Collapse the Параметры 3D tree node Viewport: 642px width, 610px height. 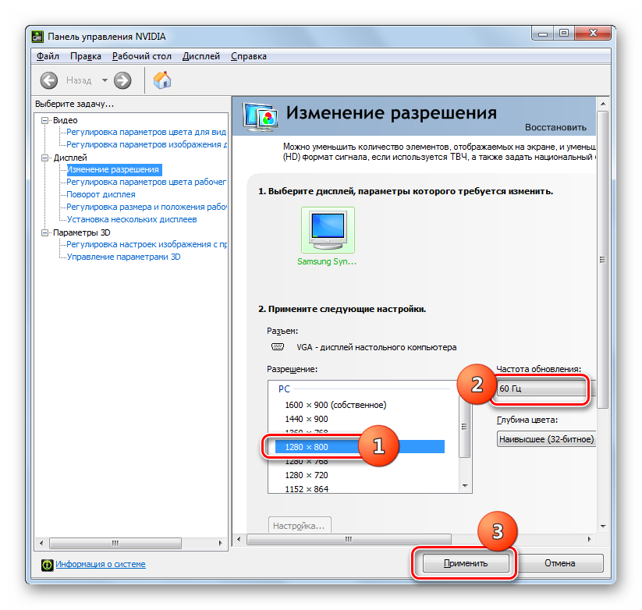click(46, 232)
